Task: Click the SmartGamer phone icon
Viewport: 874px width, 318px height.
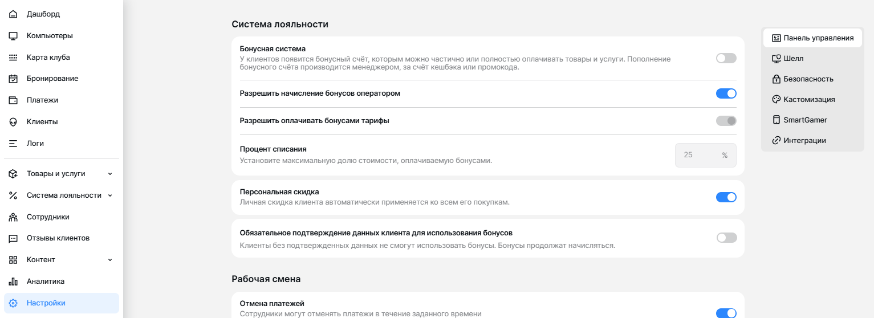Action: click(776, 120)
